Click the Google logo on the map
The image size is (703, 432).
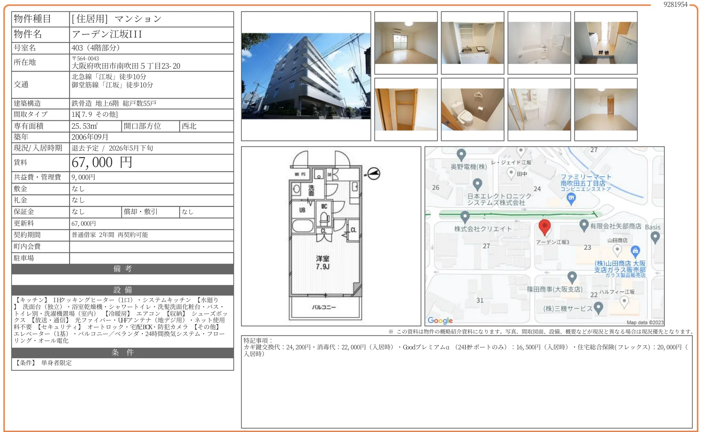pos(440,320)
